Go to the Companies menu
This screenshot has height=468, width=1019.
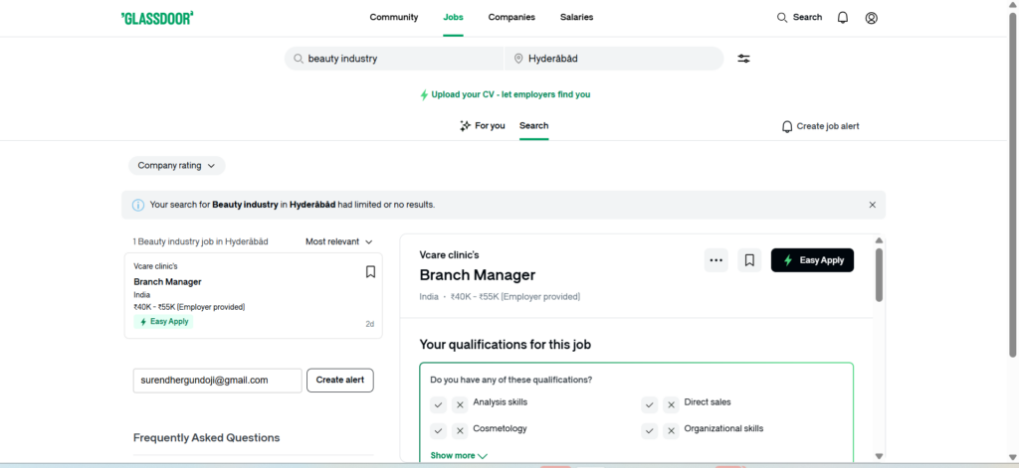511,17
